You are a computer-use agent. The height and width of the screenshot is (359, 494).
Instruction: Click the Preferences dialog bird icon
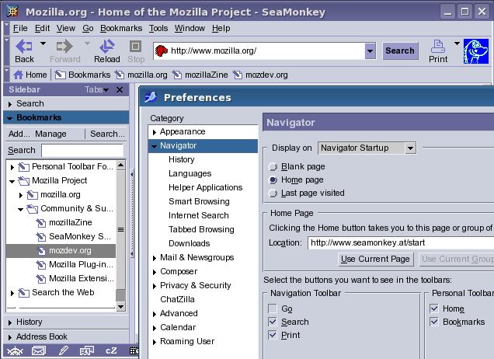click(x=151, y=97)
